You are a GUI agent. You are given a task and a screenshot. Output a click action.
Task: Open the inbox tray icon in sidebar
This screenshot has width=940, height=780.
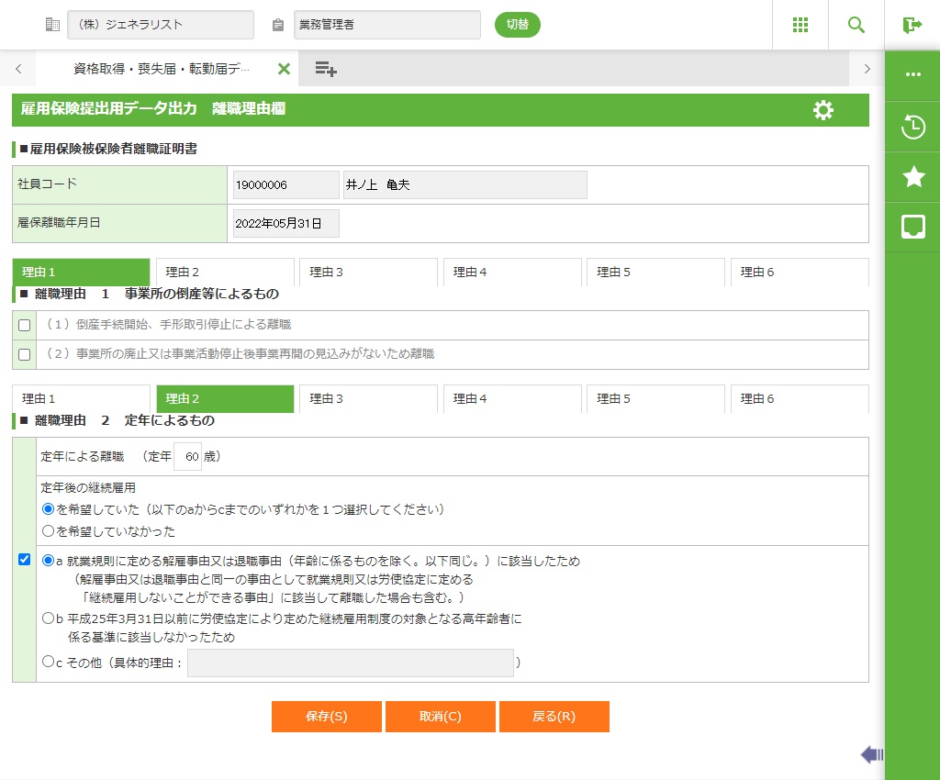912,227
